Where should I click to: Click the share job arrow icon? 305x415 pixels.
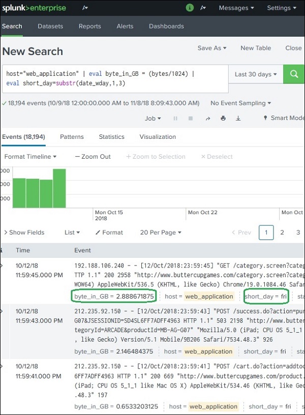click(207, 118)
